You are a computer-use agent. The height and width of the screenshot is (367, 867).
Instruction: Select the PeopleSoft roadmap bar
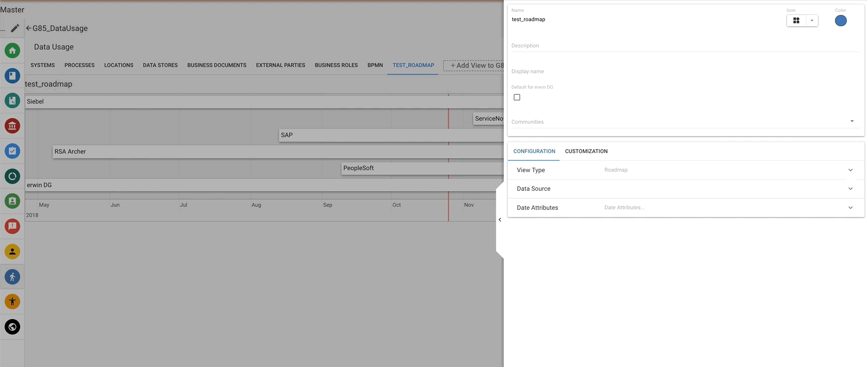coord(422,168)
